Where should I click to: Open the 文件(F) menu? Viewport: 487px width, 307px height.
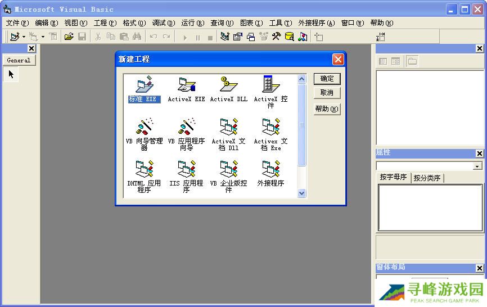point(17,23)
